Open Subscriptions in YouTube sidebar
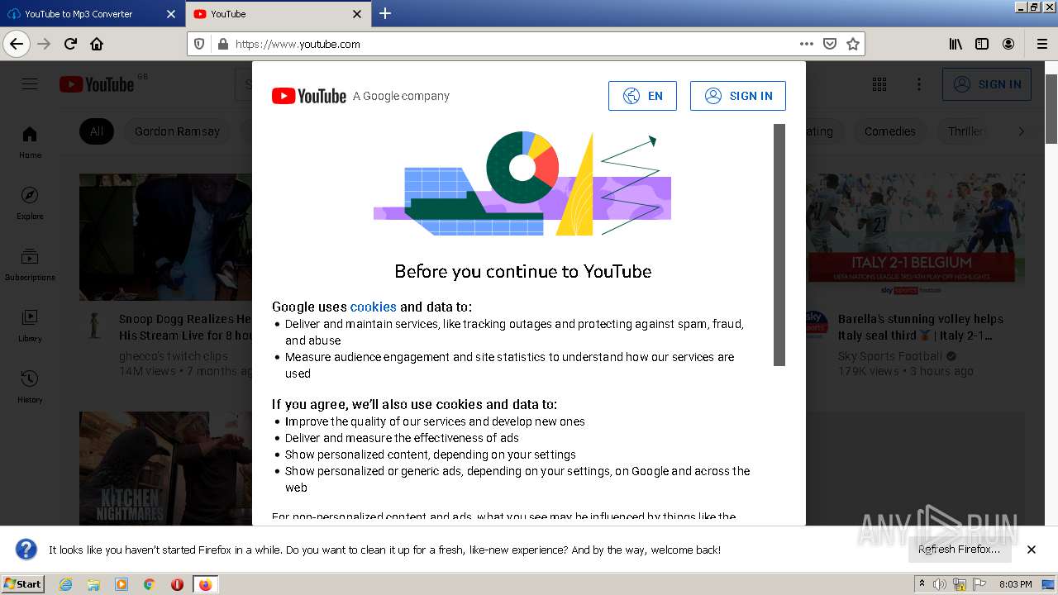Viewport: 1058px width, 595px height. tap(30, 264)
